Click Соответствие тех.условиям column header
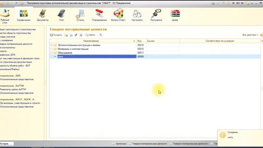The width and height of the screenshot is (263, 148). (x=220, y=41)
